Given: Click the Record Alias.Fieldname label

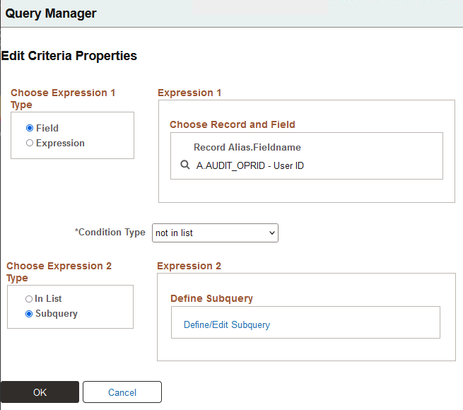Looking at the screenshot, I should pyautogui.click(x=247, y=147).
